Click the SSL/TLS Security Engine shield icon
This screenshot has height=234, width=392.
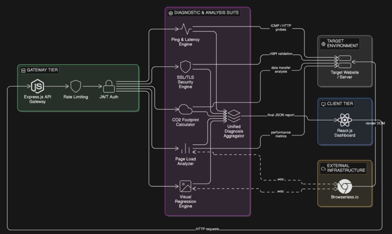[x=185, y=67]
